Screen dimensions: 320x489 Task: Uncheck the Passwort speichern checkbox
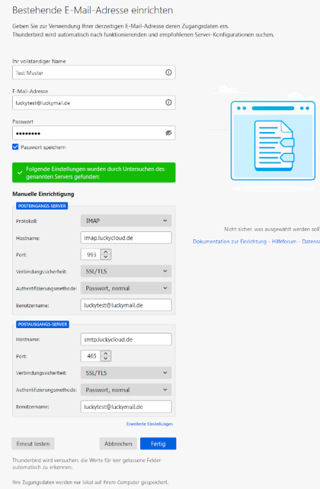(x=15, y=147)
